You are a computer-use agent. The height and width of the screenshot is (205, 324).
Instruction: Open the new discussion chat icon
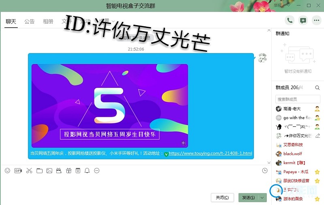[x=303, y=20]
